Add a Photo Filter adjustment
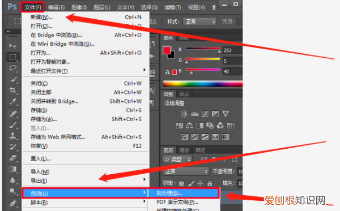 point(210,126)
